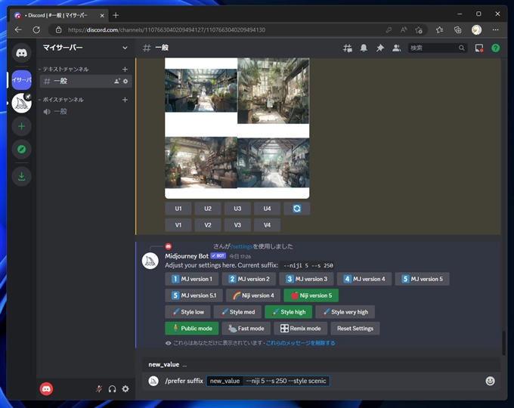The height and width of the screenshot is (408, 514).
Task: Open the green Help icon
Action: [x=495, y=48]
